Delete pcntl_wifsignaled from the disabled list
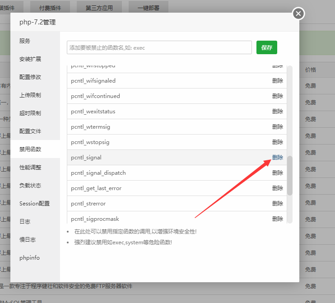 click(x=278, y=81)
